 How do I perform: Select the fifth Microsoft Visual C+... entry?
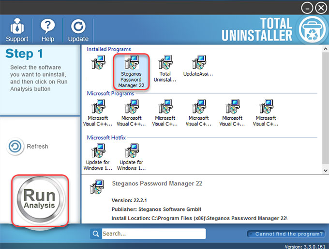click(232, 113)
